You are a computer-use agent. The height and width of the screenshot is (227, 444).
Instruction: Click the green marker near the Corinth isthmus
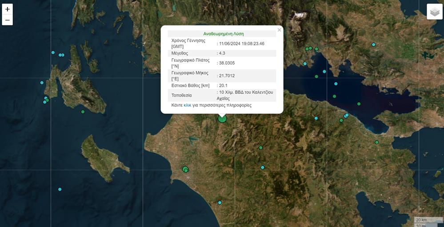(x=376, y=142)
